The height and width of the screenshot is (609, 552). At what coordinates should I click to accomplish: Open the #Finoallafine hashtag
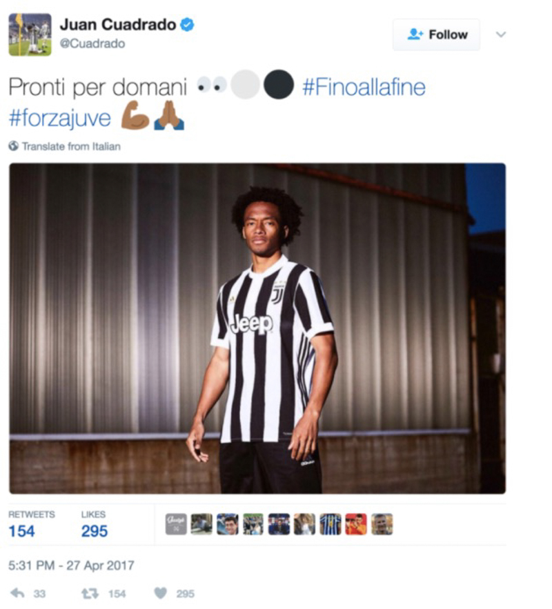[364, 87]
